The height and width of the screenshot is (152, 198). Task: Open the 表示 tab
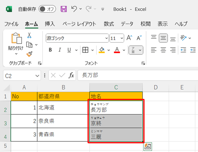[163, 24]
